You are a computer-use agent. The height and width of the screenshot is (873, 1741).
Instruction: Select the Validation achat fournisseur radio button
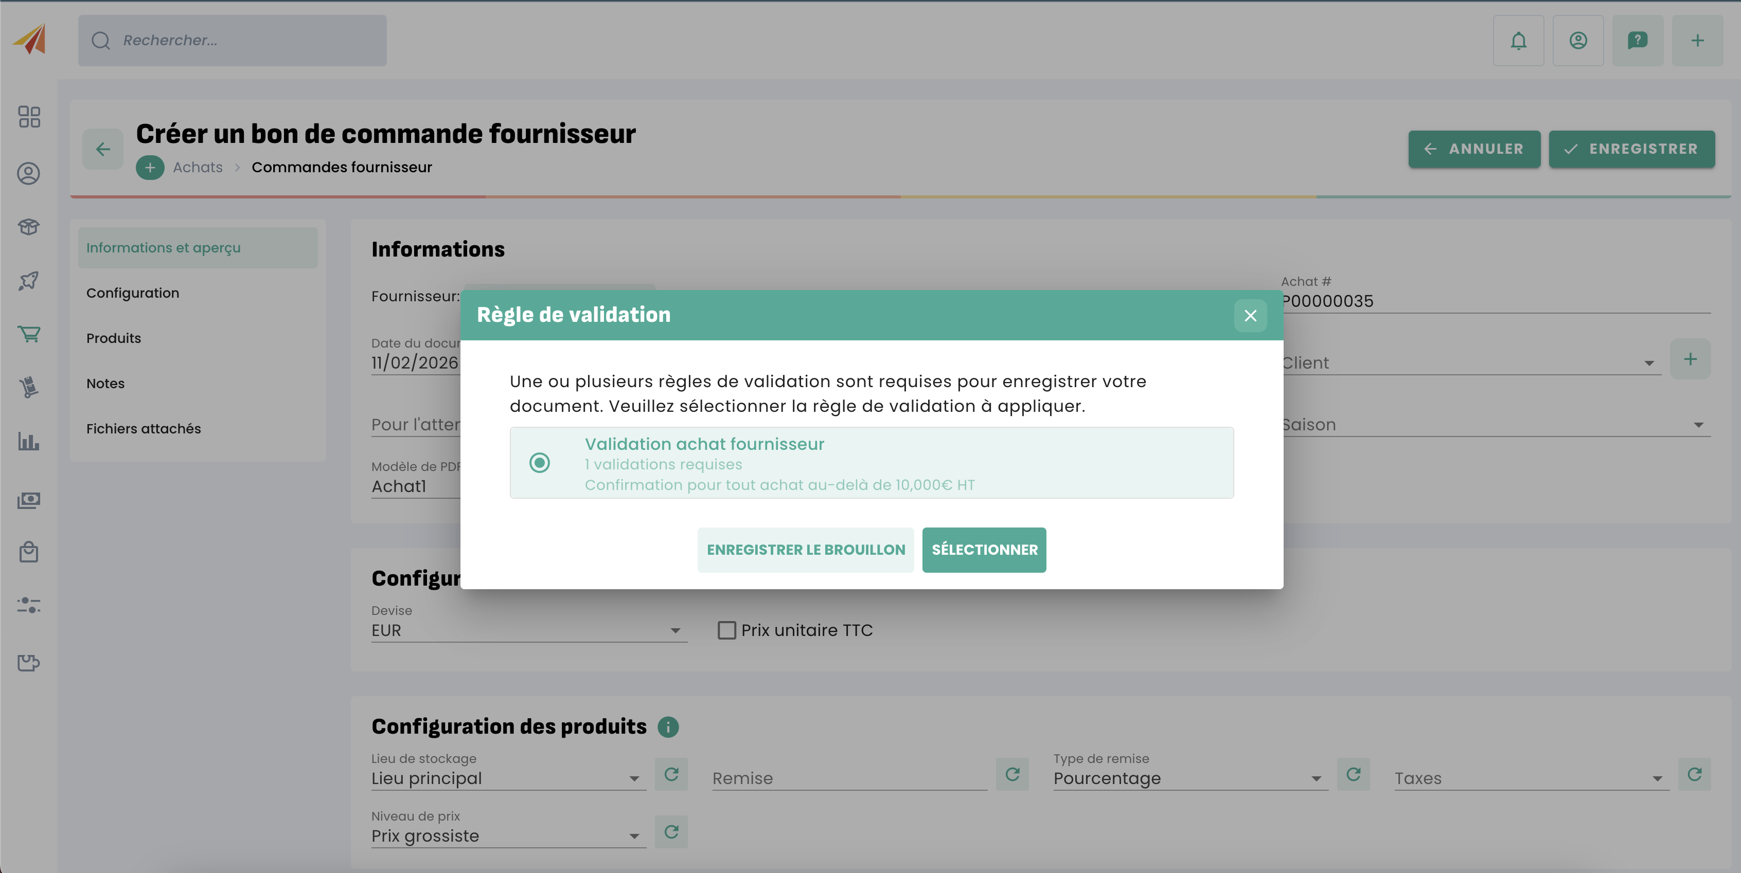(x=539, y=463)
